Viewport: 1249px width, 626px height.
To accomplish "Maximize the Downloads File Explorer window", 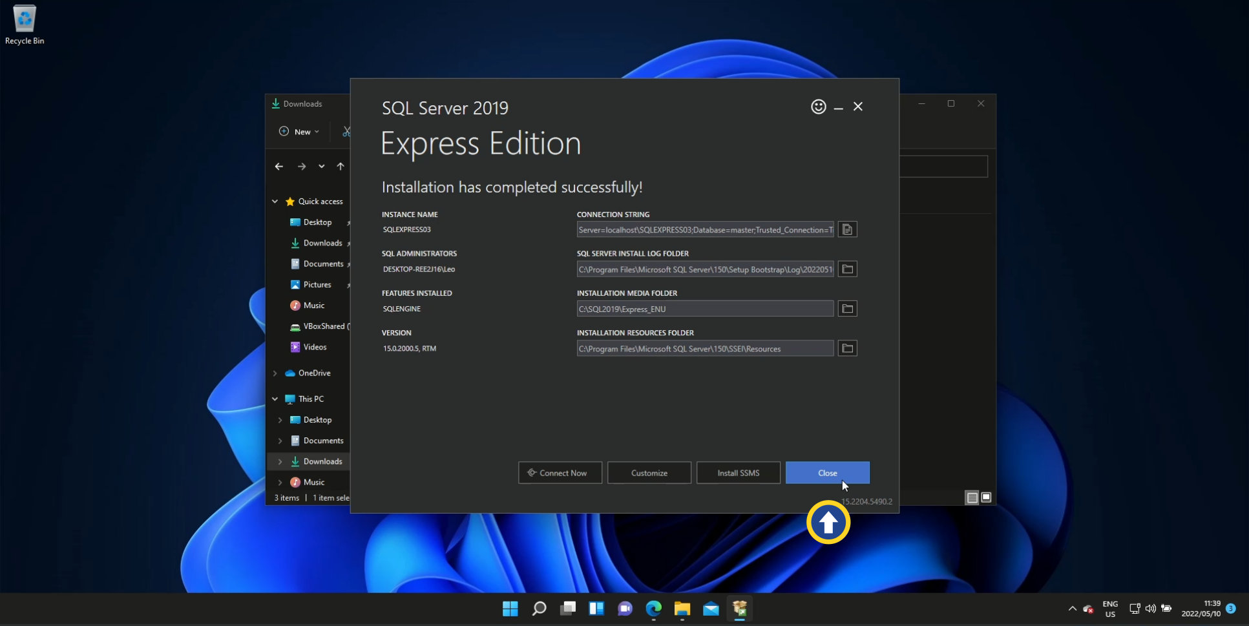I will coord(951,103).
